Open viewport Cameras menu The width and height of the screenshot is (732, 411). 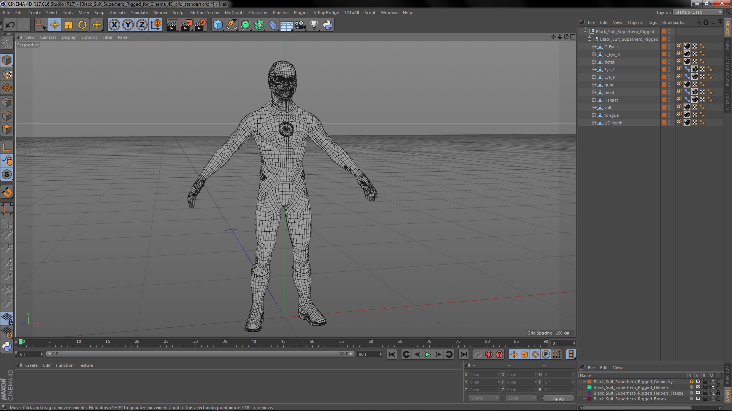pyautogui.click(x=48, y=37)
